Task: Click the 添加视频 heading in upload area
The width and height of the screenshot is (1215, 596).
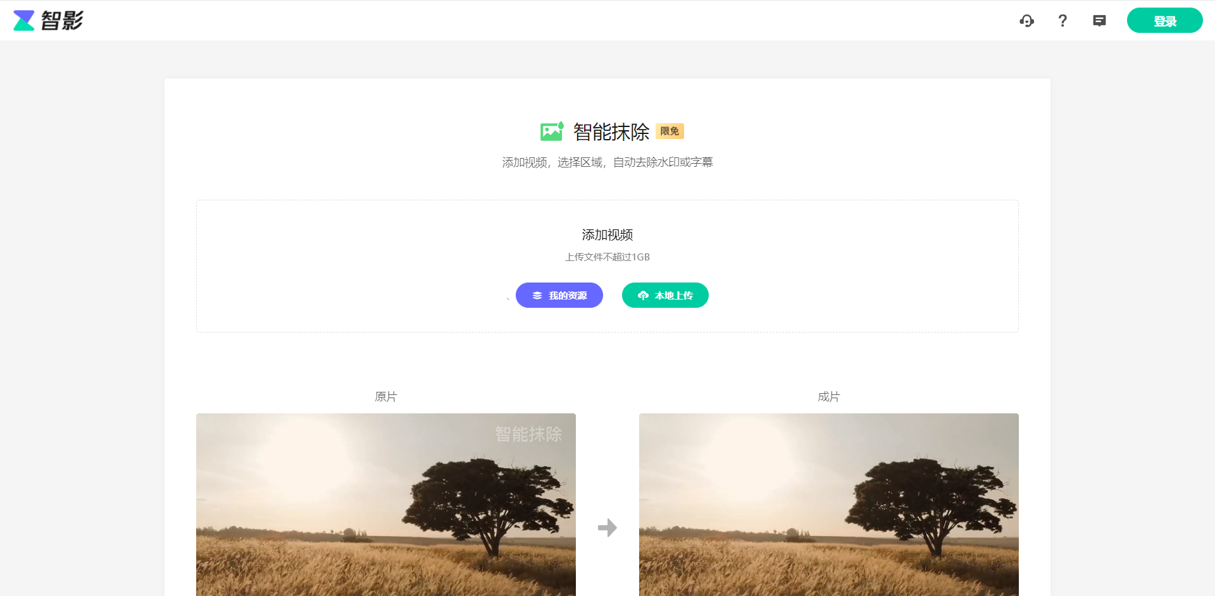Action: pos(607,235)
